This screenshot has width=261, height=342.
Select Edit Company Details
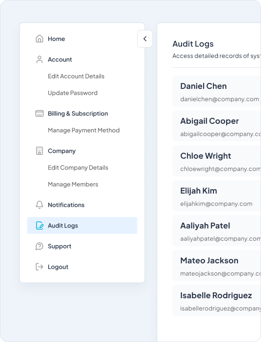point(78,168)
